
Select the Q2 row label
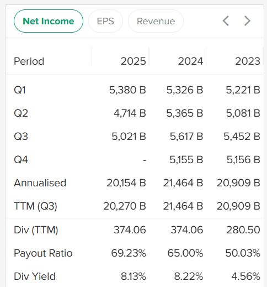(x=21, y=113)
